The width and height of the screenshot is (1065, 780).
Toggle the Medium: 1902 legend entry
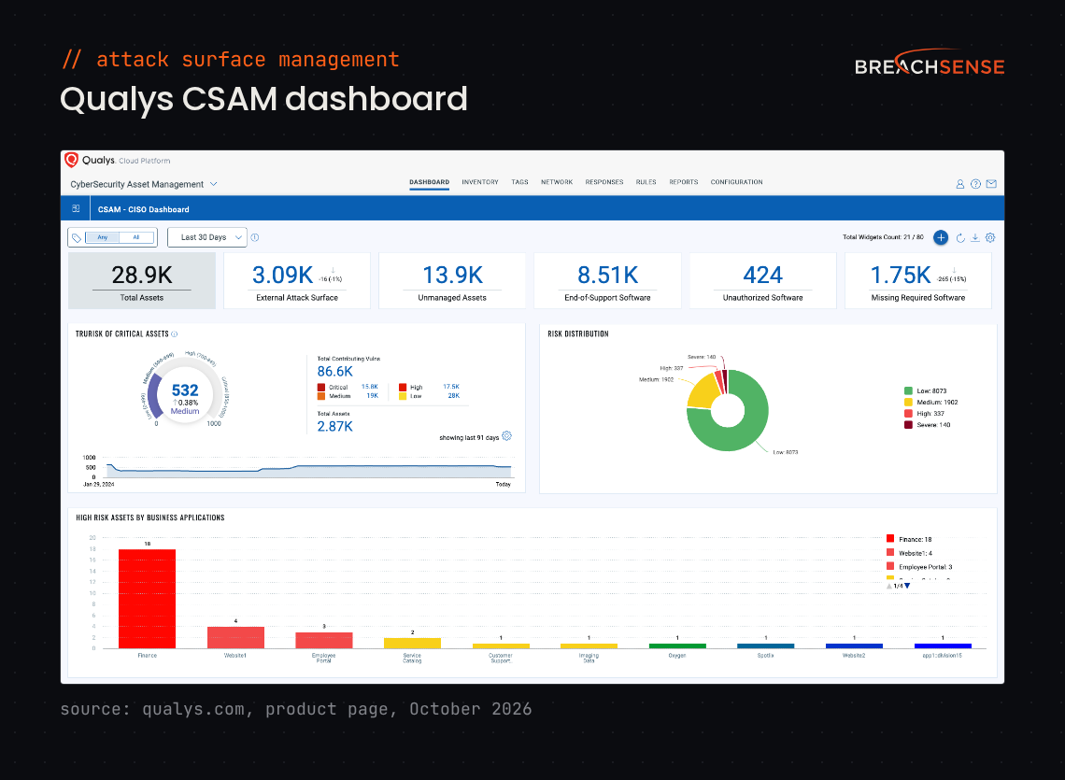pos(930,403)
